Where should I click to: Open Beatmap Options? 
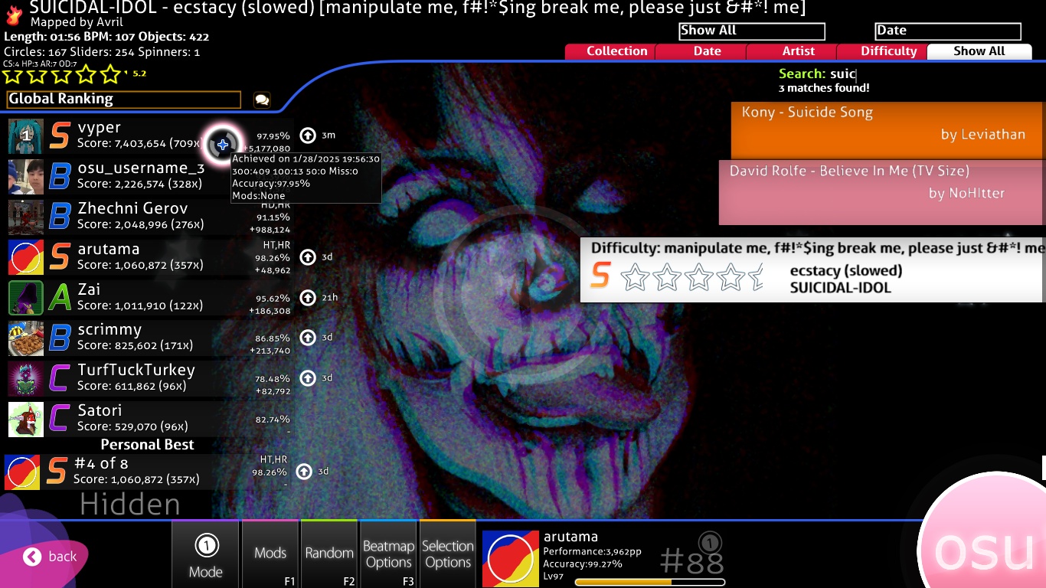click(x=388, y=554)
